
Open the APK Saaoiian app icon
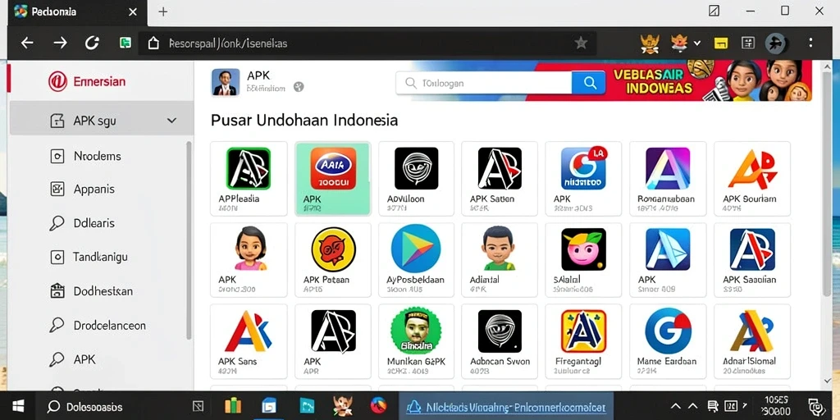[x=752, y=249]
